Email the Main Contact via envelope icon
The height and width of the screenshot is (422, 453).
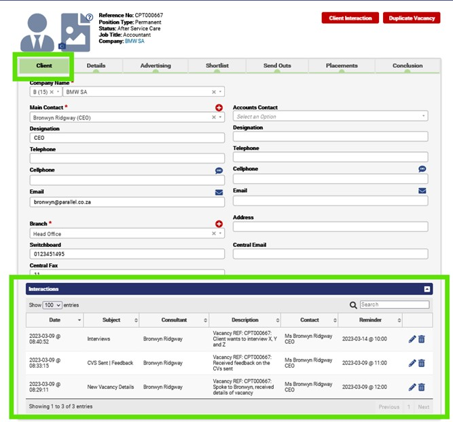point(219,193)
